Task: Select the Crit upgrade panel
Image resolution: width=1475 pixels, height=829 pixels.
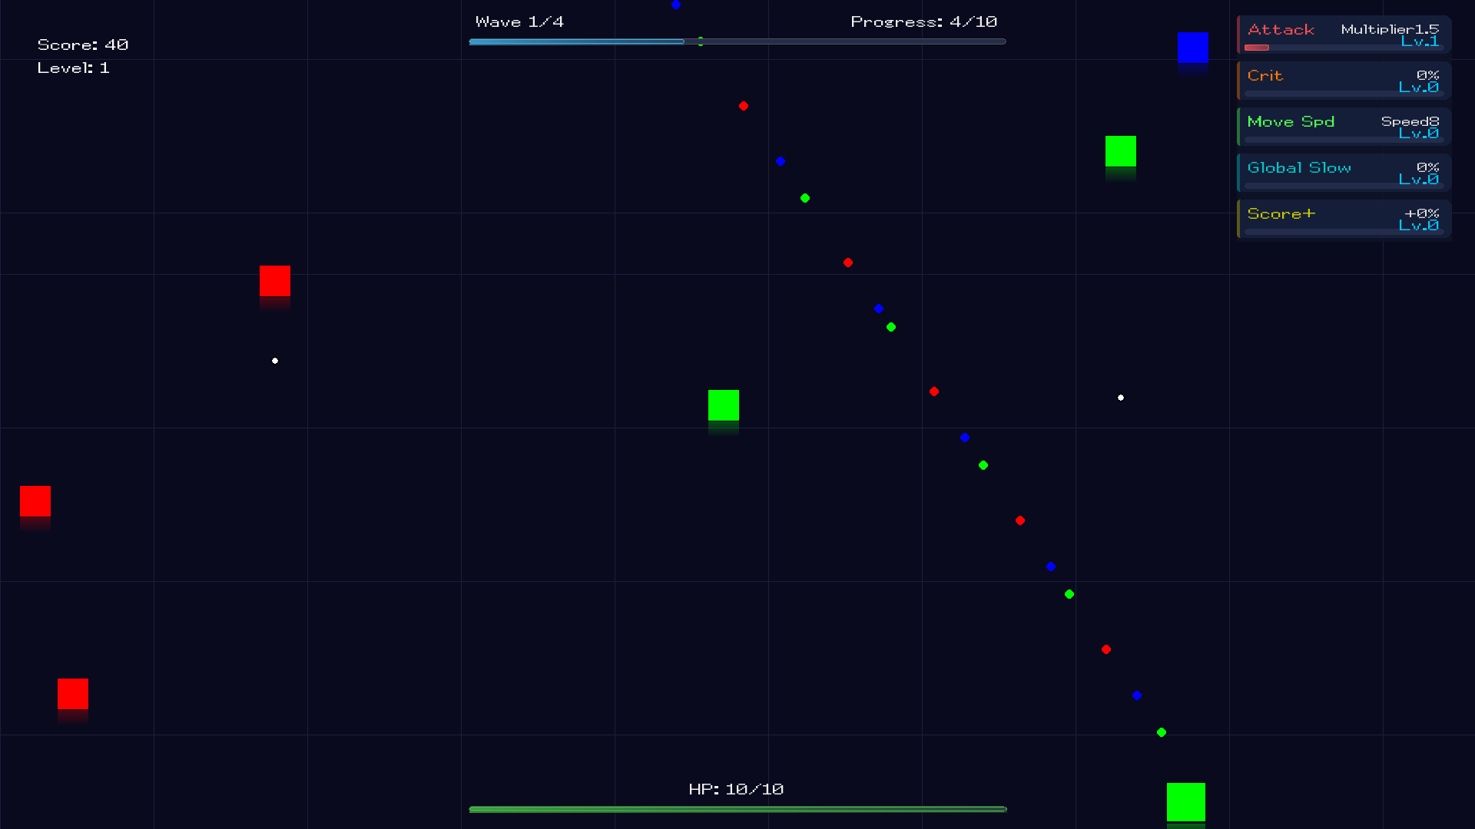Action: (1343, 81)
